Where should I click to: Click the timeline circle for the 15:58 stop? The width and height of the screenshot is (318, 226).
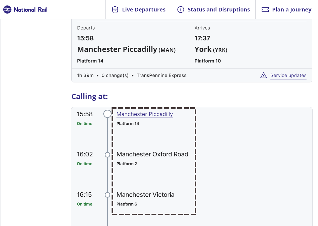(107, 114)
